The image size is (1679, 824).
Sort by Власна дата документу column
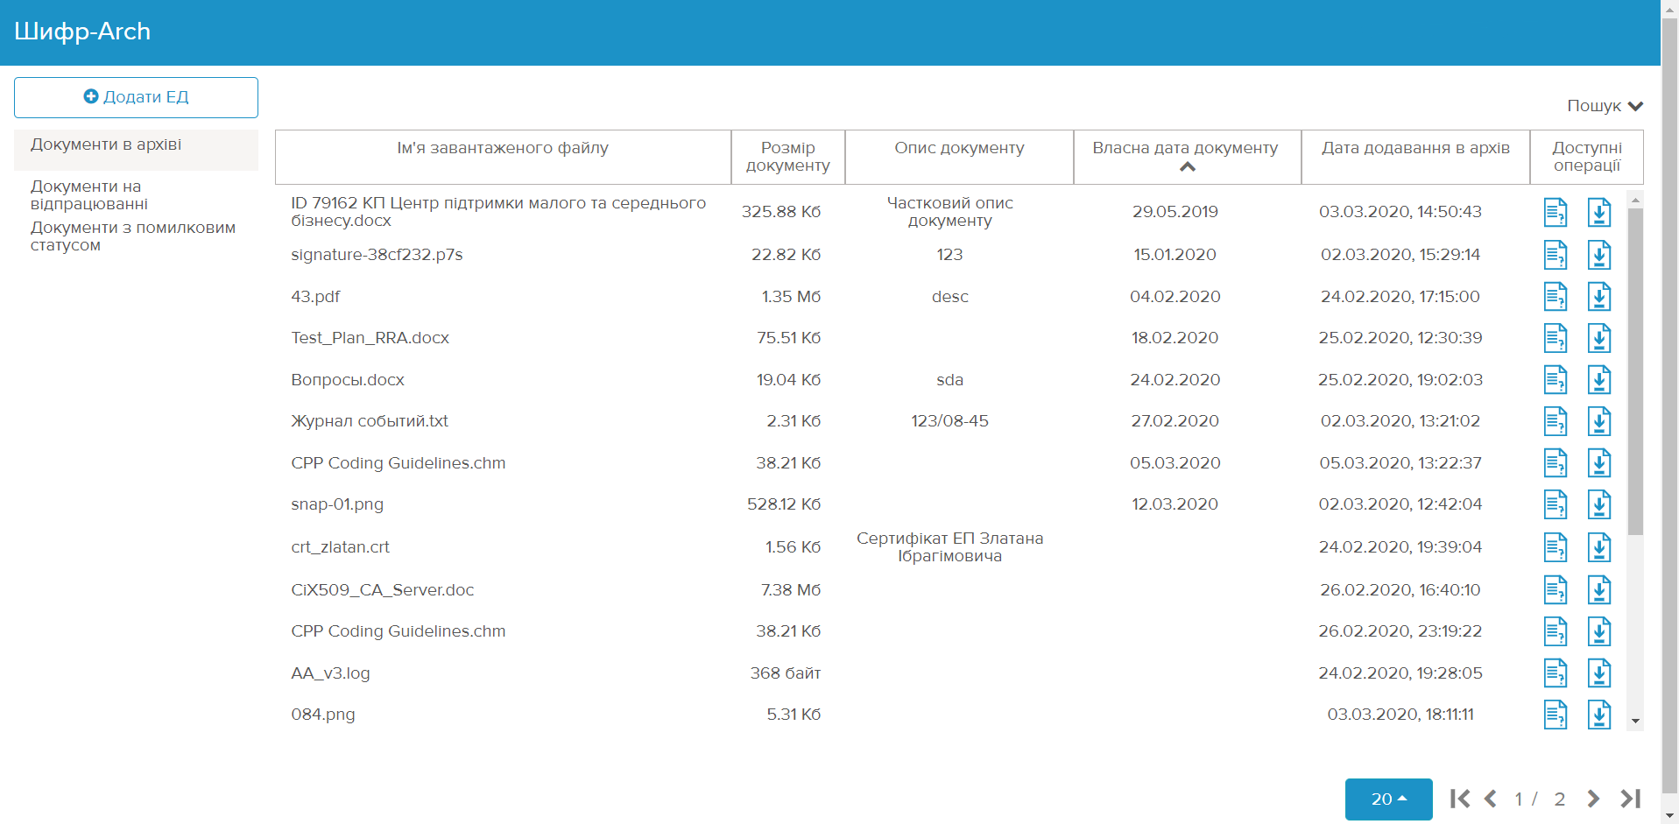coord(1186,157)
